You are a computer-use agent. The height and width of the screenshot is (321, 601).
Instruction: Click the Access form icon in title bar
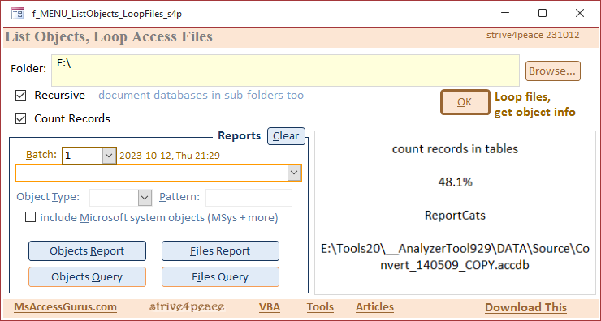coord(18,14)
